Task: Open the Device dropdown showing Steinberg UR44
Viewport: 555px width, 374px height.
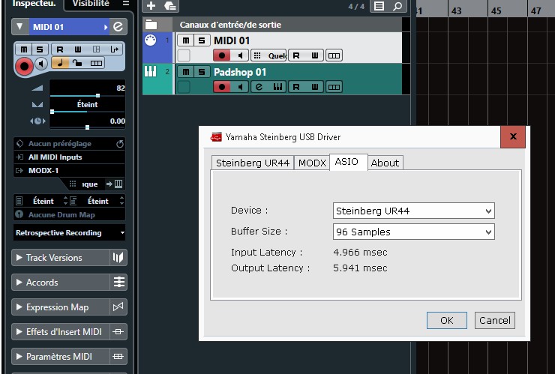Action: 414,211
